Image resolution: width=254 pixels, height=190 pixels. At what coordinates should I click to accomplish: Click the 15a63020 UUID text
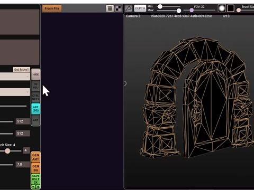coord(181,16)
